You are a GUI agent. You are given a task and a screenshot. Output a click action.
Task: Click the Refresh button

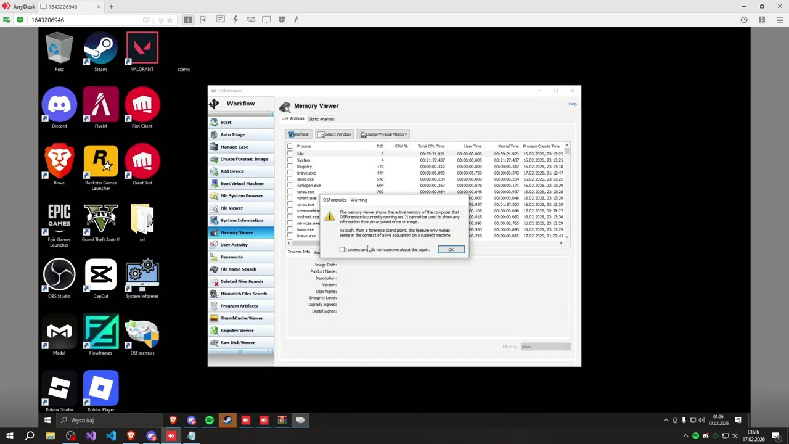298,134
